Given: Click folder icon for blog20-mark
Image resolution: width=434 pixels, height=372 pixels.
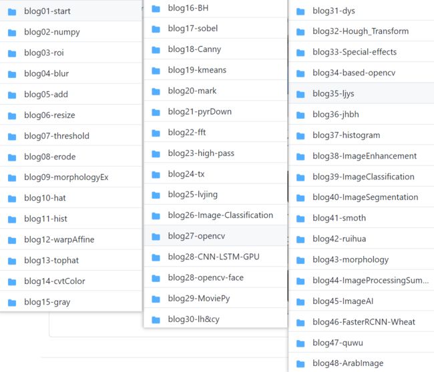Looking at the screenshot, I should pyautogui.click(x=156, y=91).
